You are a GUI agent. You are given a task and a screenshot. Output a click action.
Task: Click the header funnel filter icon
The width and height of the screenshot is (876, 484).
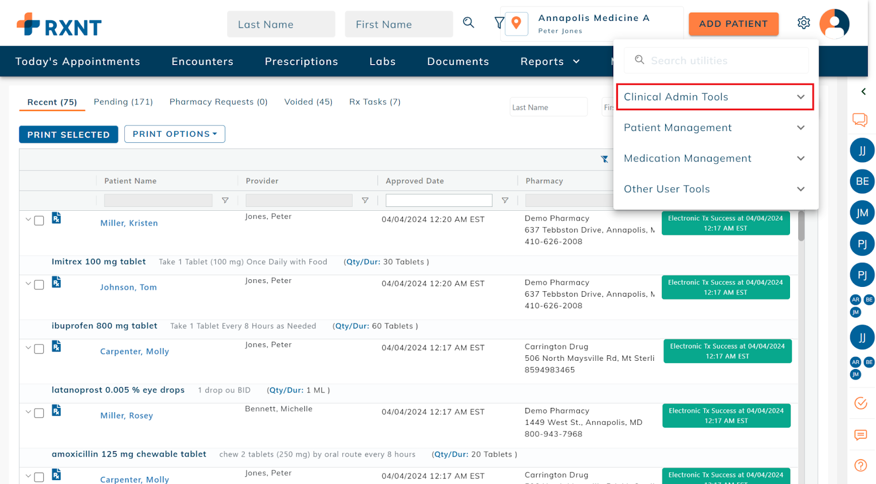pos(499,23)
